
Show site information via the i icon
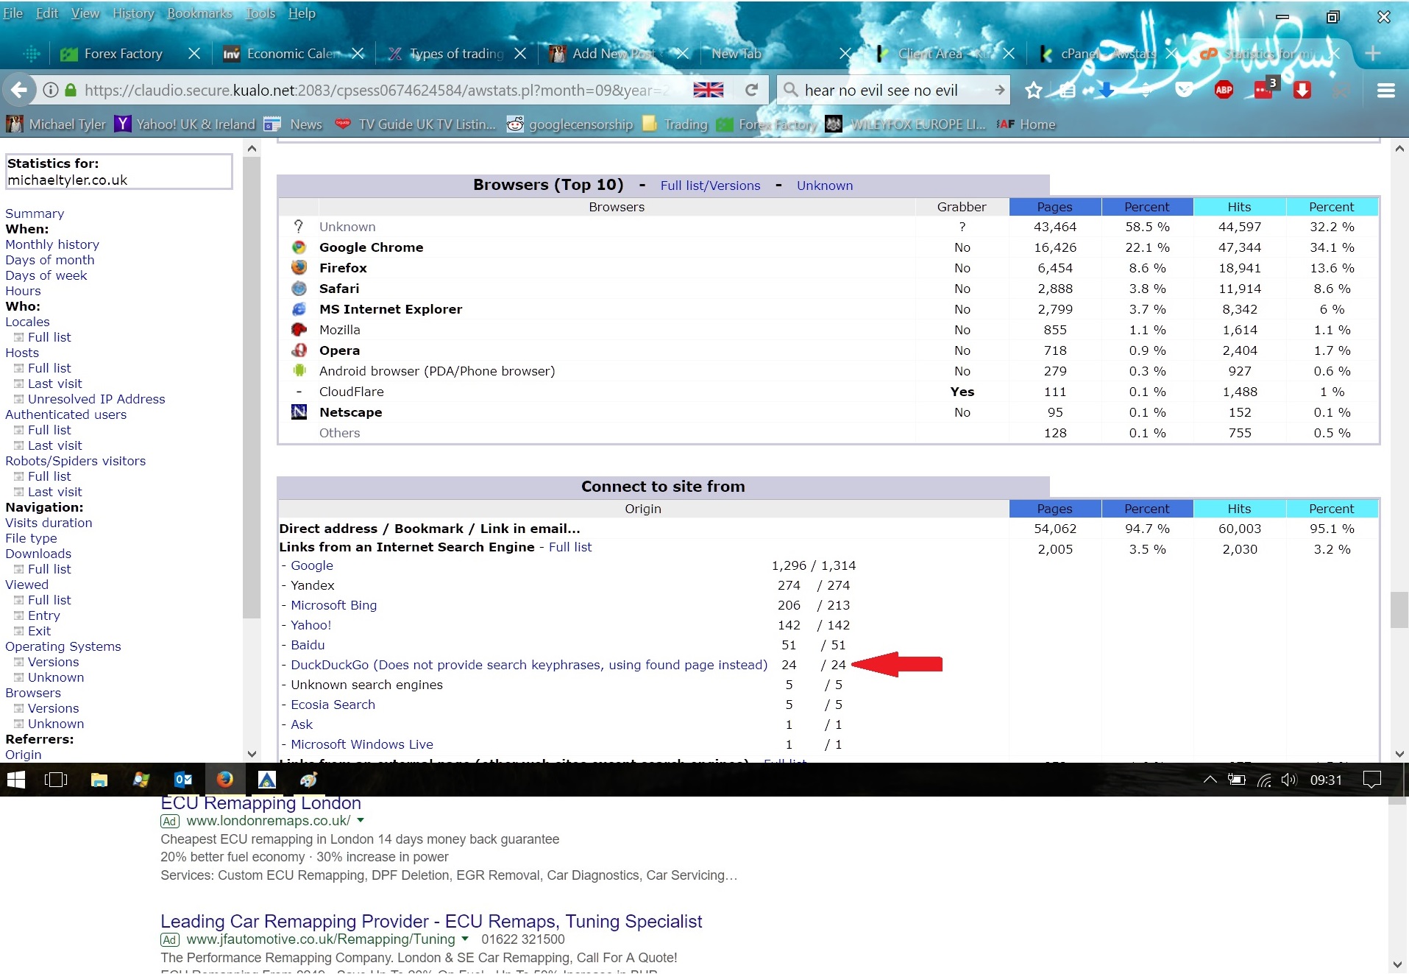coord(50,90)
